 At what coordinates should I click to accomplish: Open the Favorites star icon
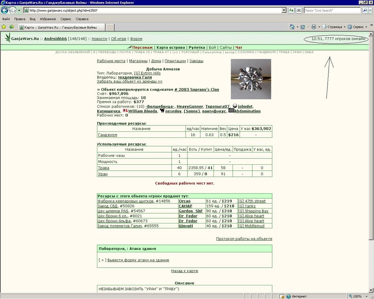[x=4, y=27]
